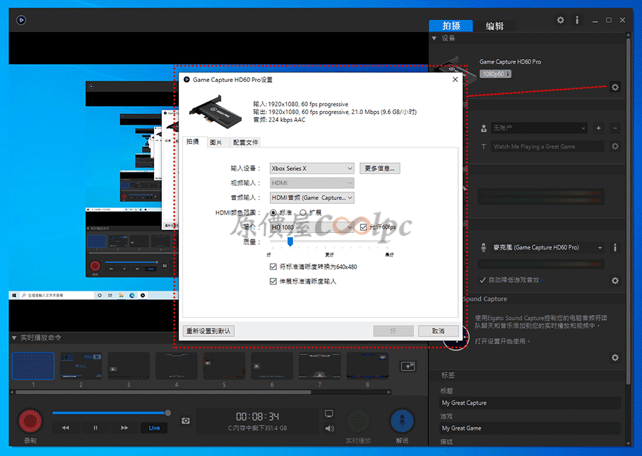Viewport: 642px width, 456px height.
Task: Toggle auto lower game audio checkmark
Action: click(x=483, y=280)
